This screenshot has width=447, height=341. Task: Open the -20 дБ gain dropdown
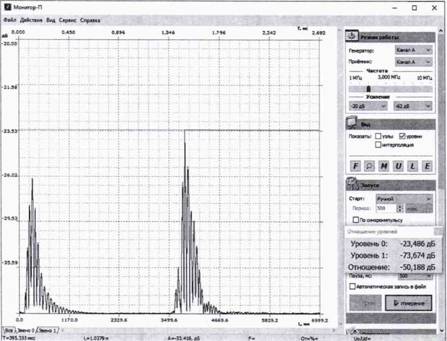[368, 106]
